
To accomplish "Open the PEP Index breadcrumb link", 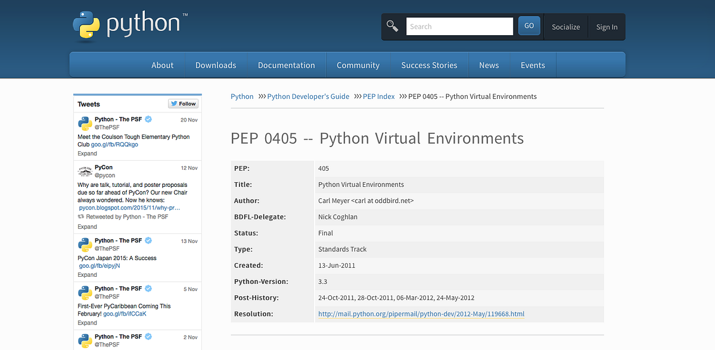I will (379, 96).
